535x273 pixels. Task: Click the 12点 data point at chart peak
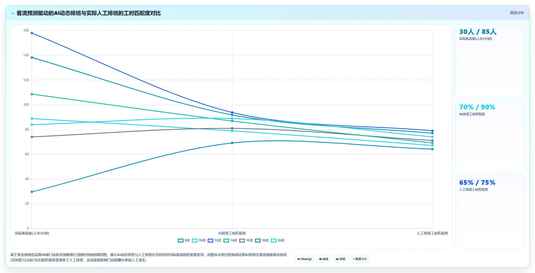pyautogui.click(x=32, y=33)
